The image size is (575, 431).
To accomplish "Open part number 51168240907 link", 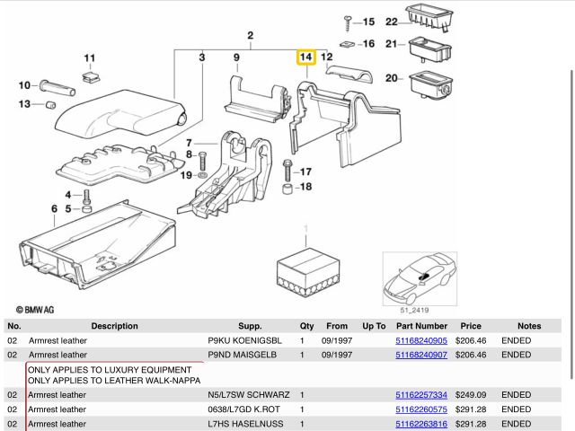I will tap(421, 356).
